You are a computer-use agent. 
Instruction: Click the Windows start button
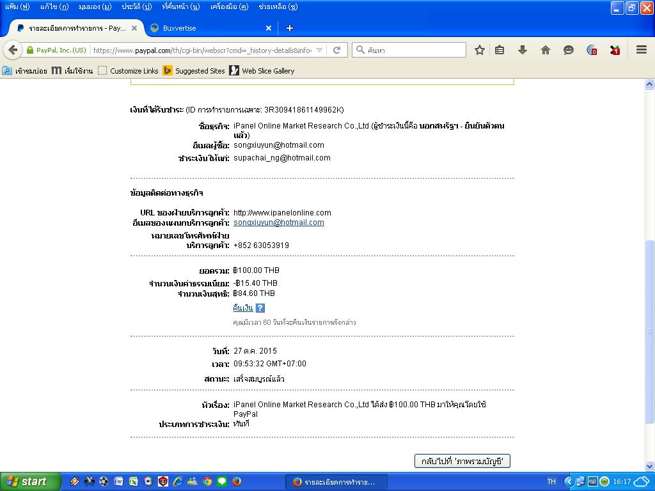[31, 481]
